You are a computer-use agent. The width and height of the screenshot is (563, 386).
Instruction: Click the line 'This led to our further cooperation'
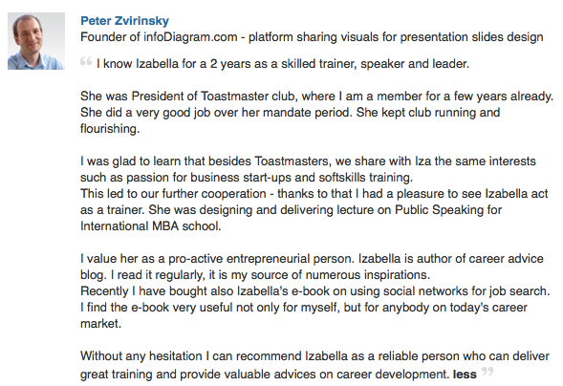[x=314, y=194]
